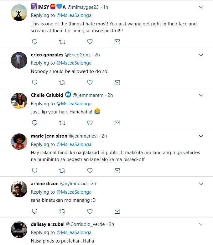This screenshot has height=245, width=213.
Task: Open @MsLeaSalonga link in erico gonzales' reply
Action: [74, 63]
